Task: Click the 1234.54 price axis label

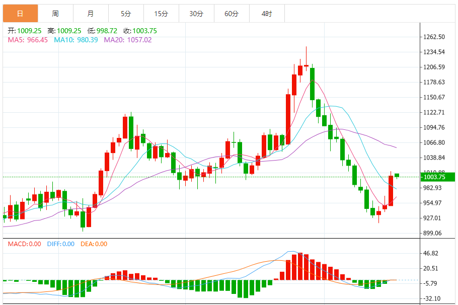Action: 434,52
